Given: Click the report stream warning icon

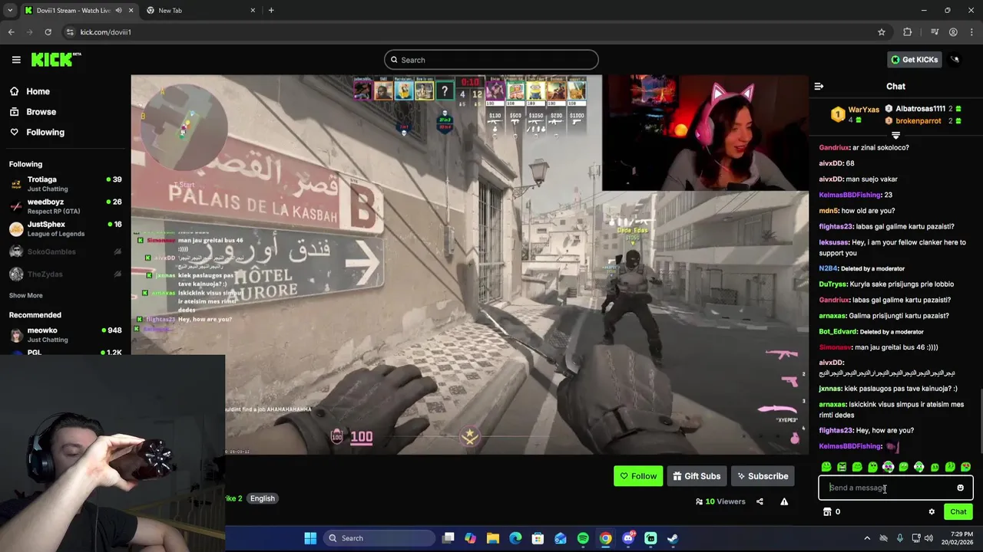Looking at the screenshot, I should (x=784, y=501).
